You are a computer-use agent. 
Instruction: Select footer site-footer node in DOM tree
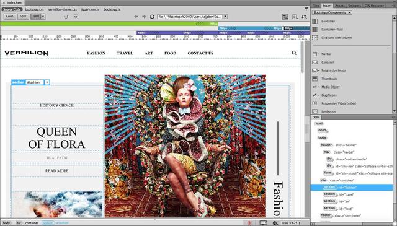tap(352, 215)
